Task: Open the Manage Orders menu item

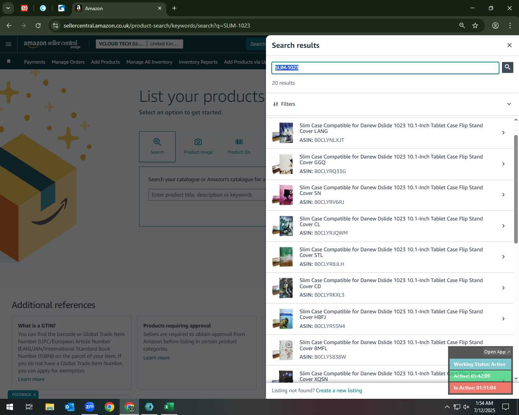Action: click(x=68, y=62)
